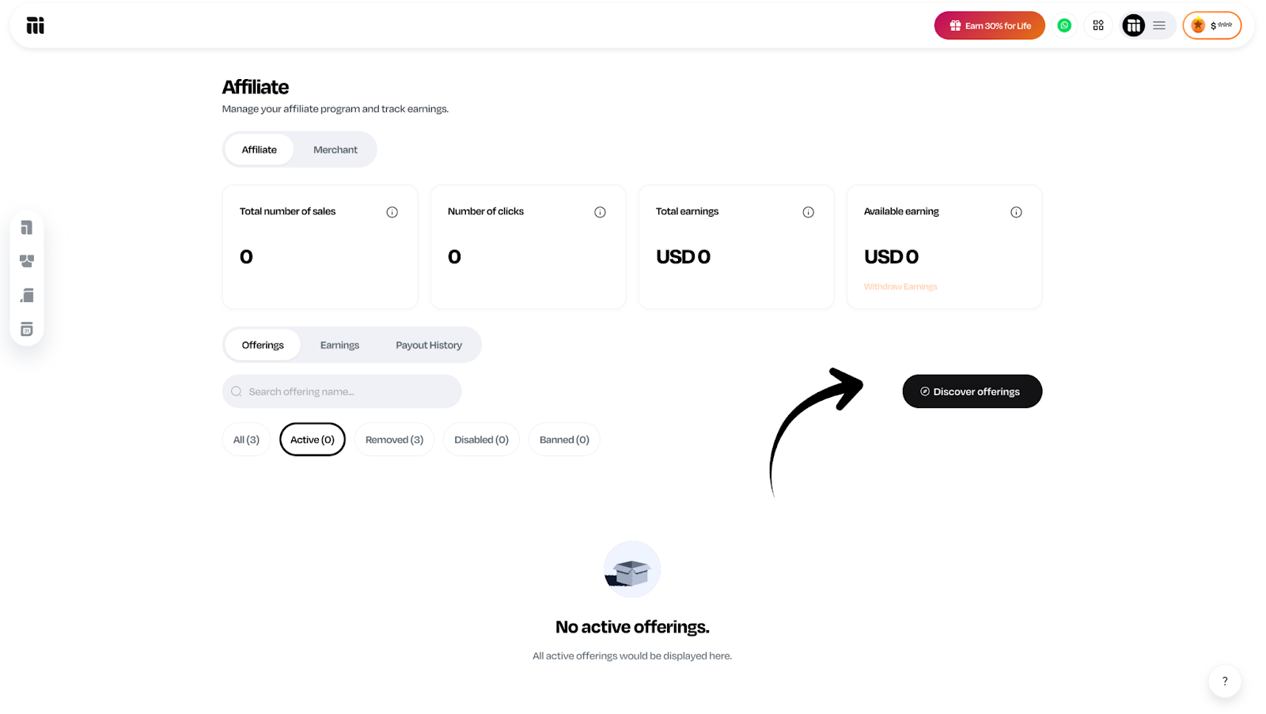This screenshot has height=714, width=1266.
Task: Open the hamburger menu in header
Action: pyautogui.click(x=1159, y=25)
